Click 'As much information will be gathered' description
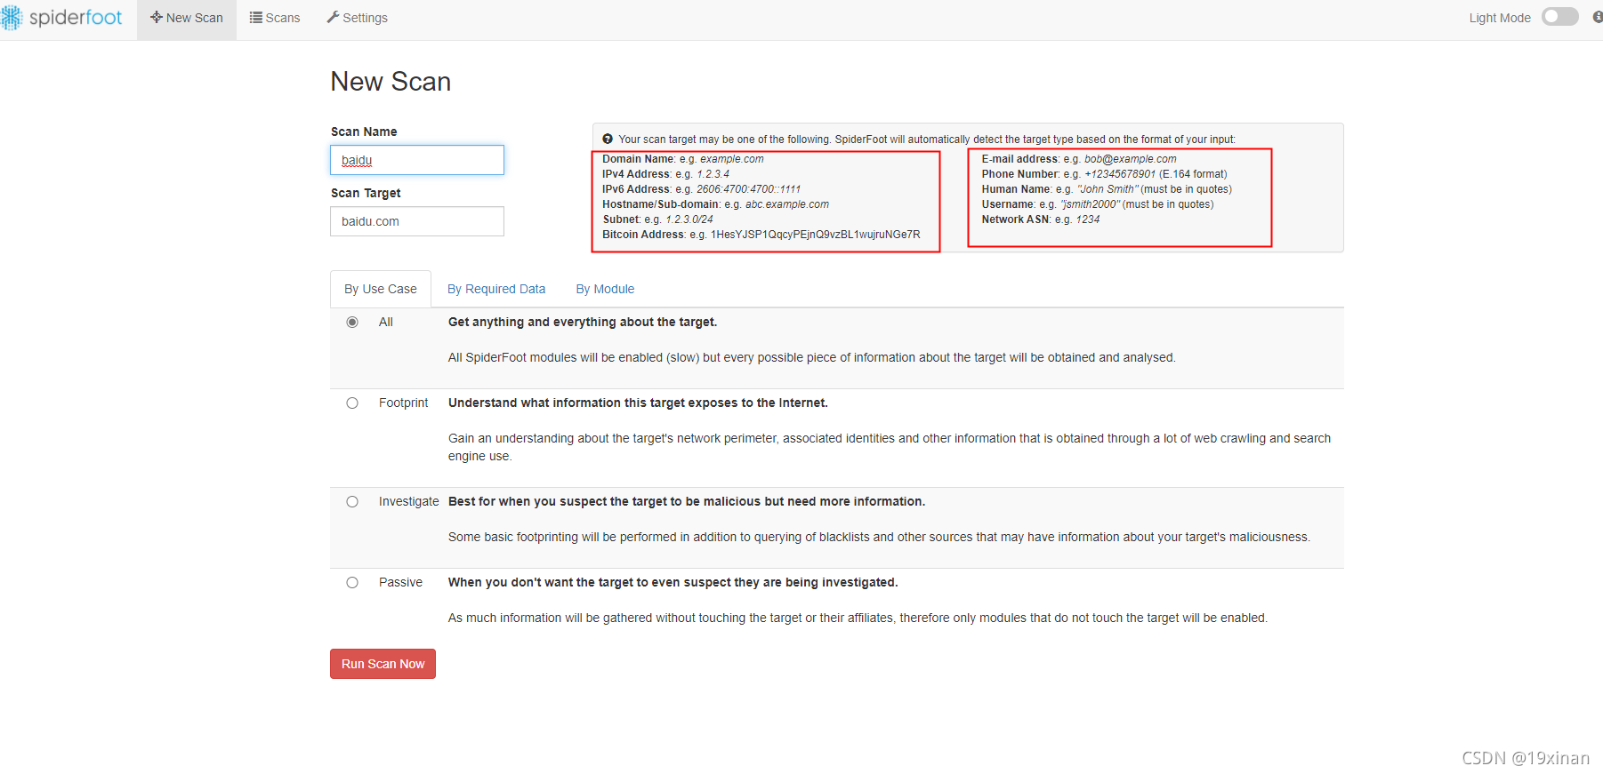This screenshot has width=1603, height=774. click(858, 618)
